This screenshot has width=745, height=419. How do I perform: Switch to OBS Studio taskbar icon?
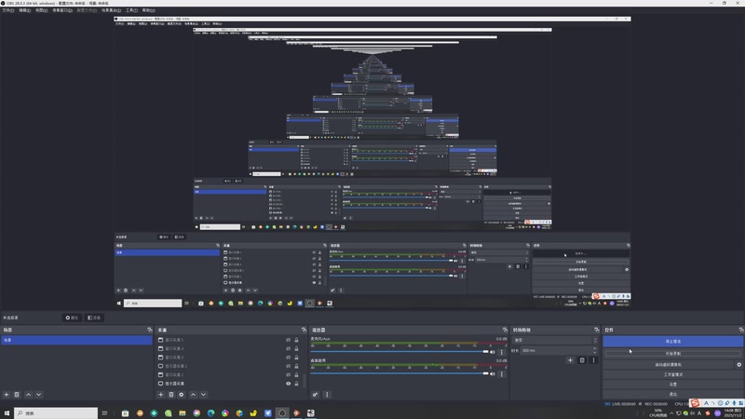(x=282, y=413)
